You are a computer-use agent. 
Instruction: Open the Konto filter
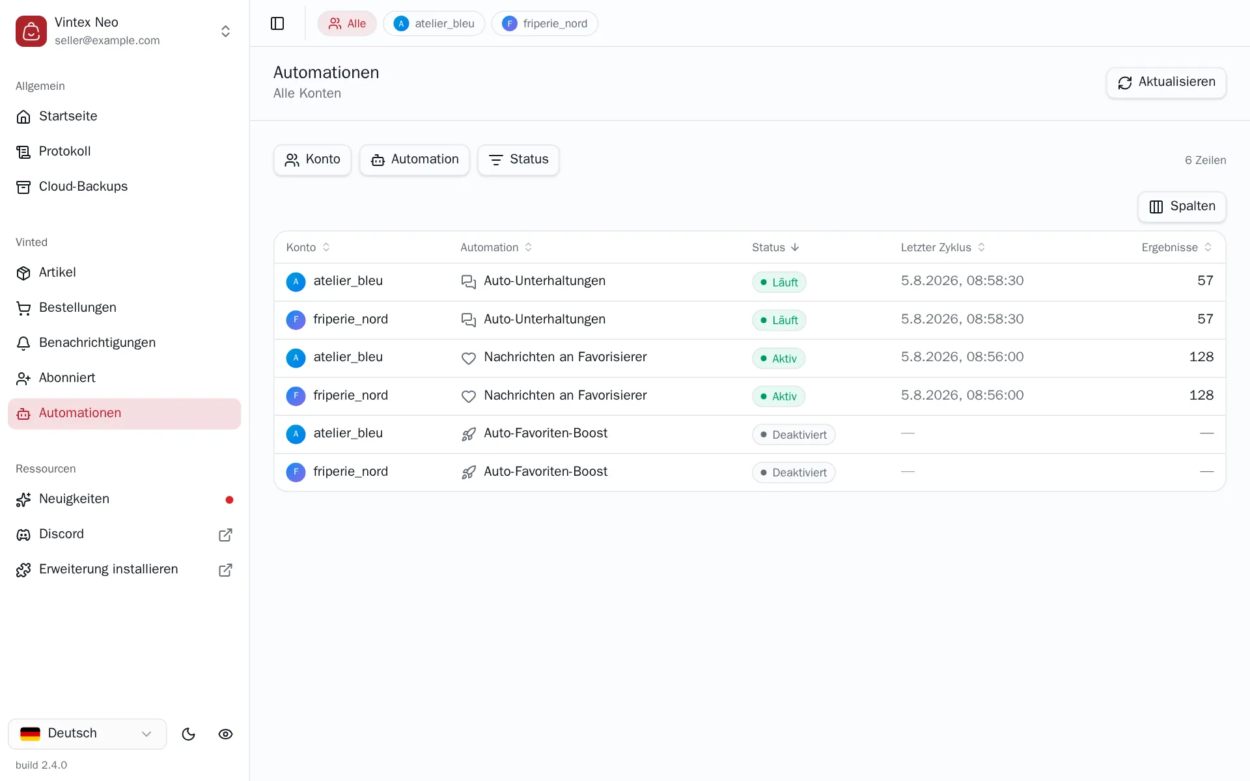click(x=312, y=159)
